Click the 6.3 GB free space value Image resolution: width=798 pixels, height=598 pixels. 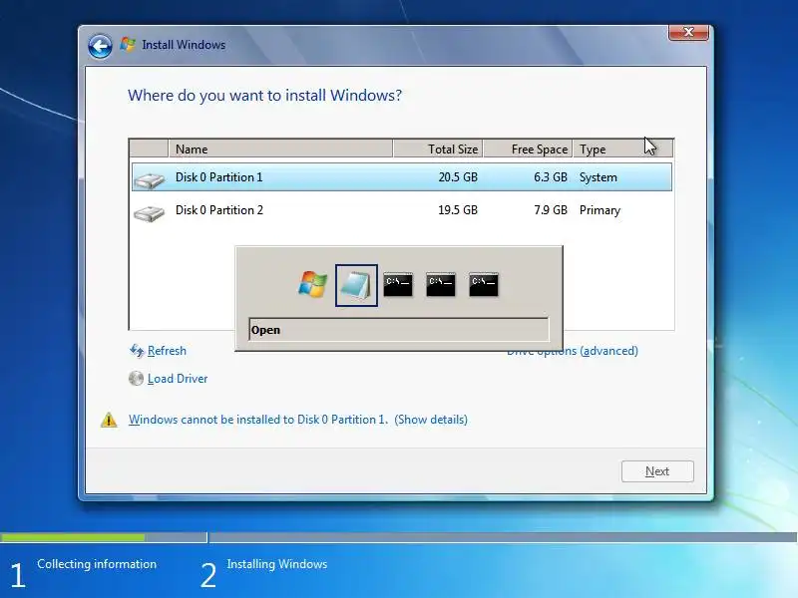(x=551, y=177)
